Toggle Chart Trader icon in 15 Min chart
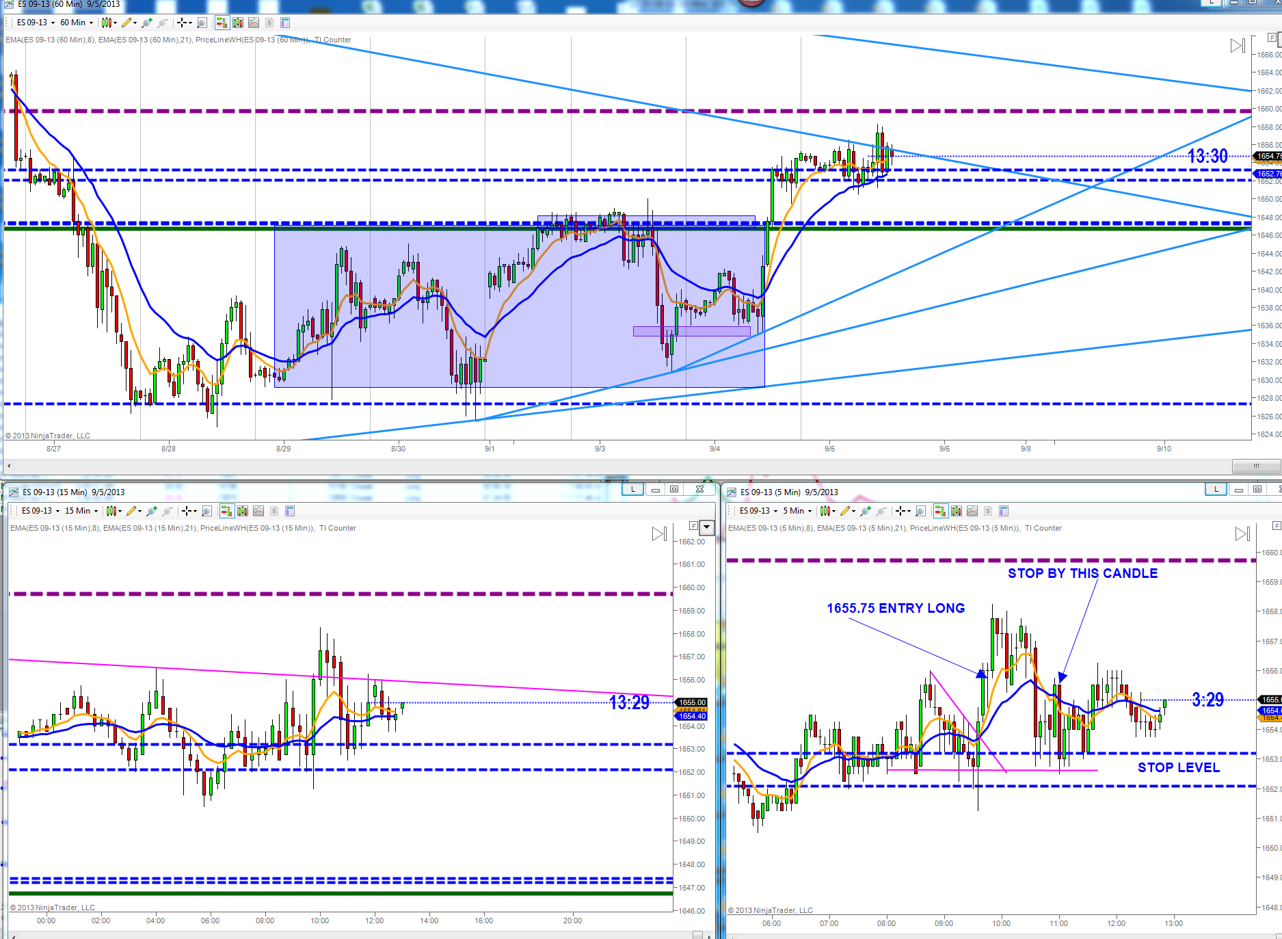1282x939 pixels. click(226, 511)
